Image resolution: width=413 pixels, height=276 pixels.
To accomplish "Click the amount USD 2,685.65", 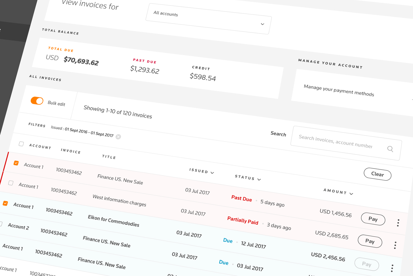I will (332, 235).
